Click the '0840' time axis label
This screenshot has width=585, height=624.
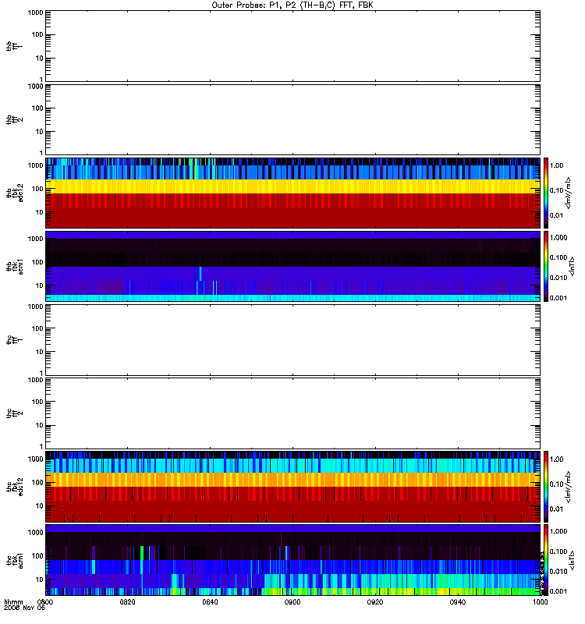pyautogui.click(x=210, y=601)
